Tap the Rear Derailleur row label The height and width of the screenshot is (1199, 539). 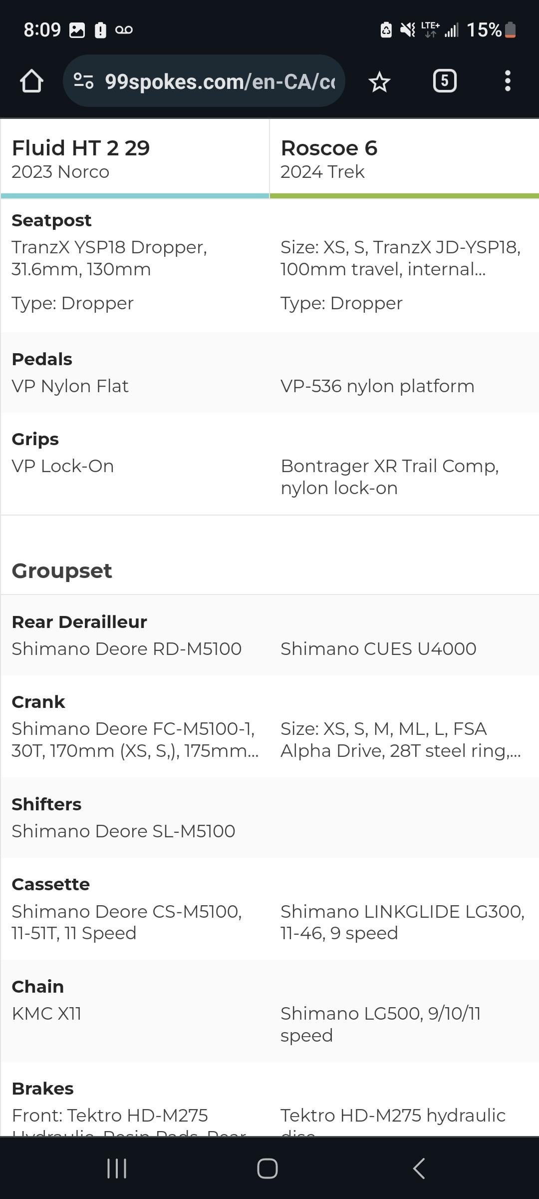[x=79, y=622]
